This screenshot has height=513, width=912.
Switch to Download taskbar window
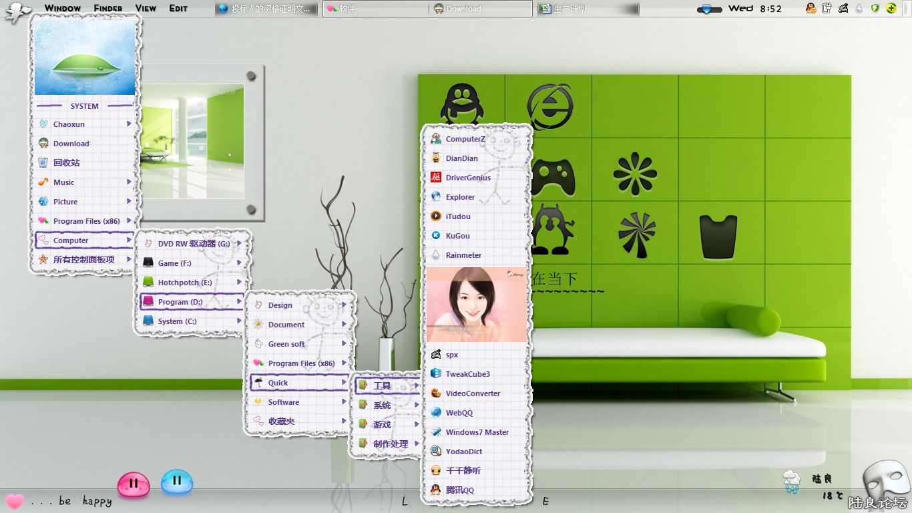(x=481, y=9)
